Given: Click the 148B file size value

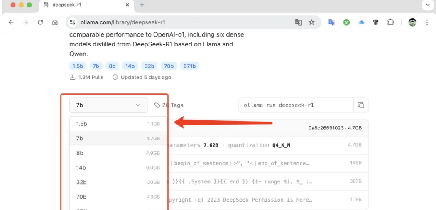Looking at the screenshot, I should pyautogui.click(x=355, y=163).
